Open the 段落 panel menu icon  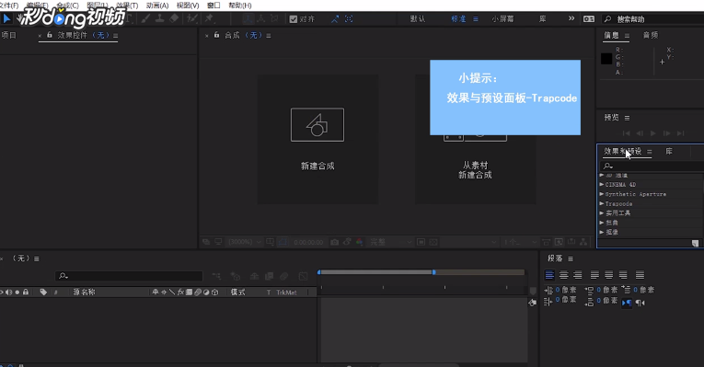pyautogui.click(x=571, y=258)
